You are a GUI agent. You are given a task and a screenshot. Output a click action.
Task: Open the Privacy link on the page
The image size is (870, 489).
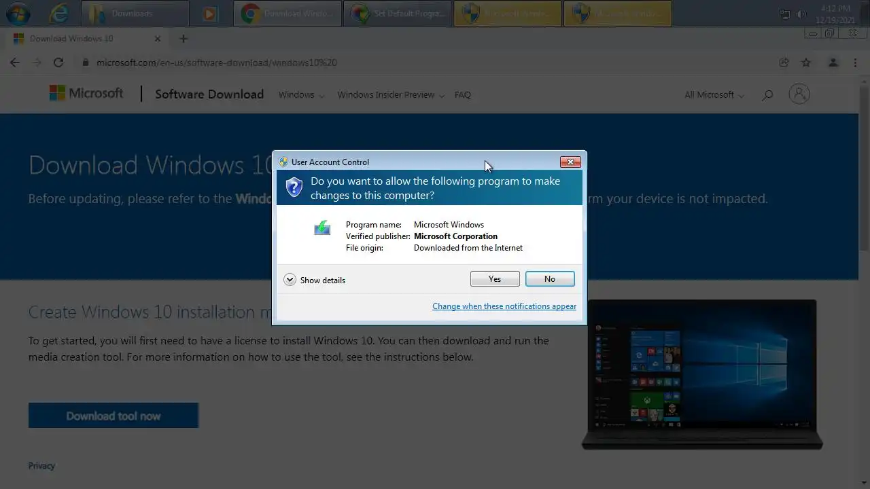(41, 466)
